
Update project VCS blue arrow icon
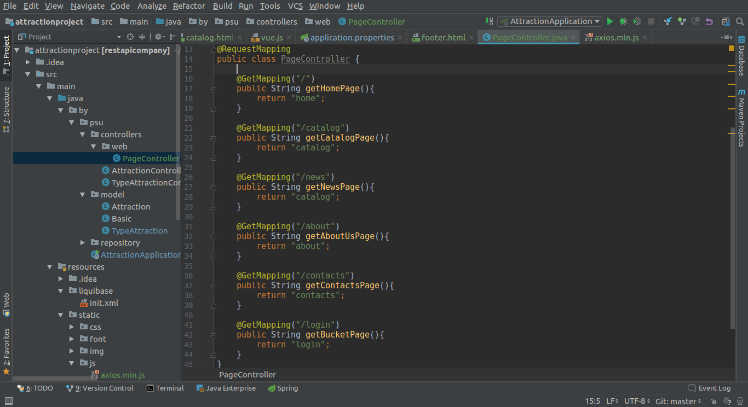668,22
